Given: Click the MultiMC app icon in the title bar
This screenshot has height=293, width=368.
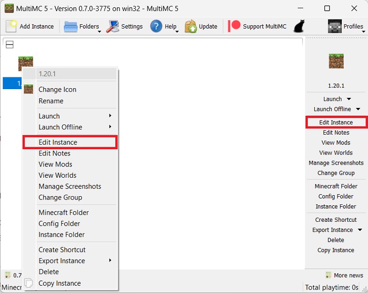Looking at the screenshot, I should 9,8.
